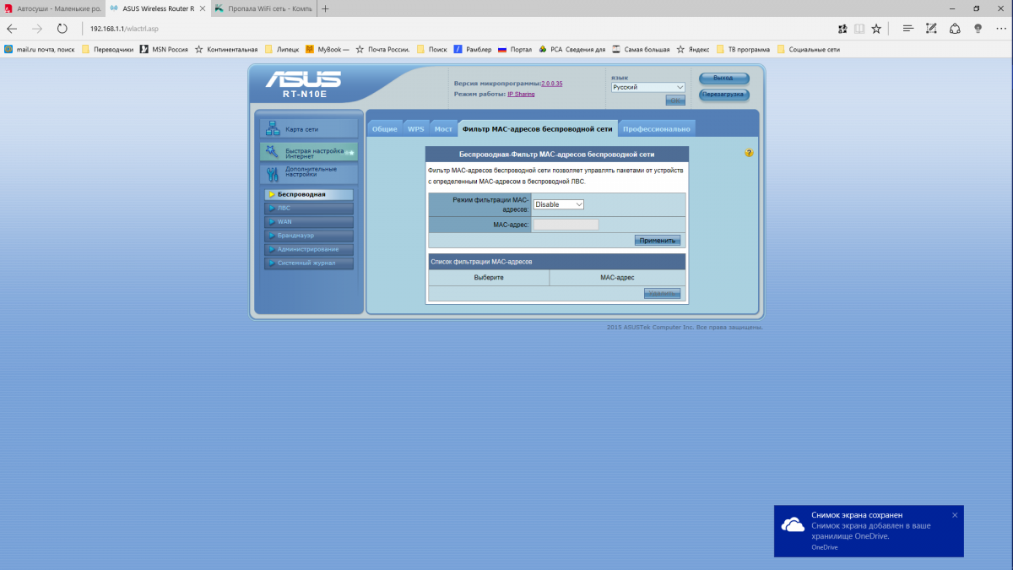Expand the ЛВС menu section
Image resolution: width=1013 pixels, height=570 pixels.
(308, 208)
